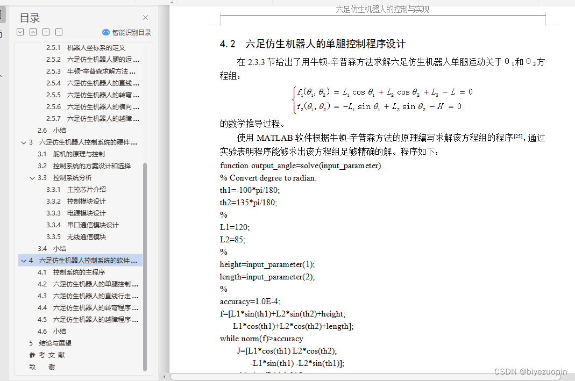
Task: Click the minus icon to demote outline level
Action: (59, 32)
